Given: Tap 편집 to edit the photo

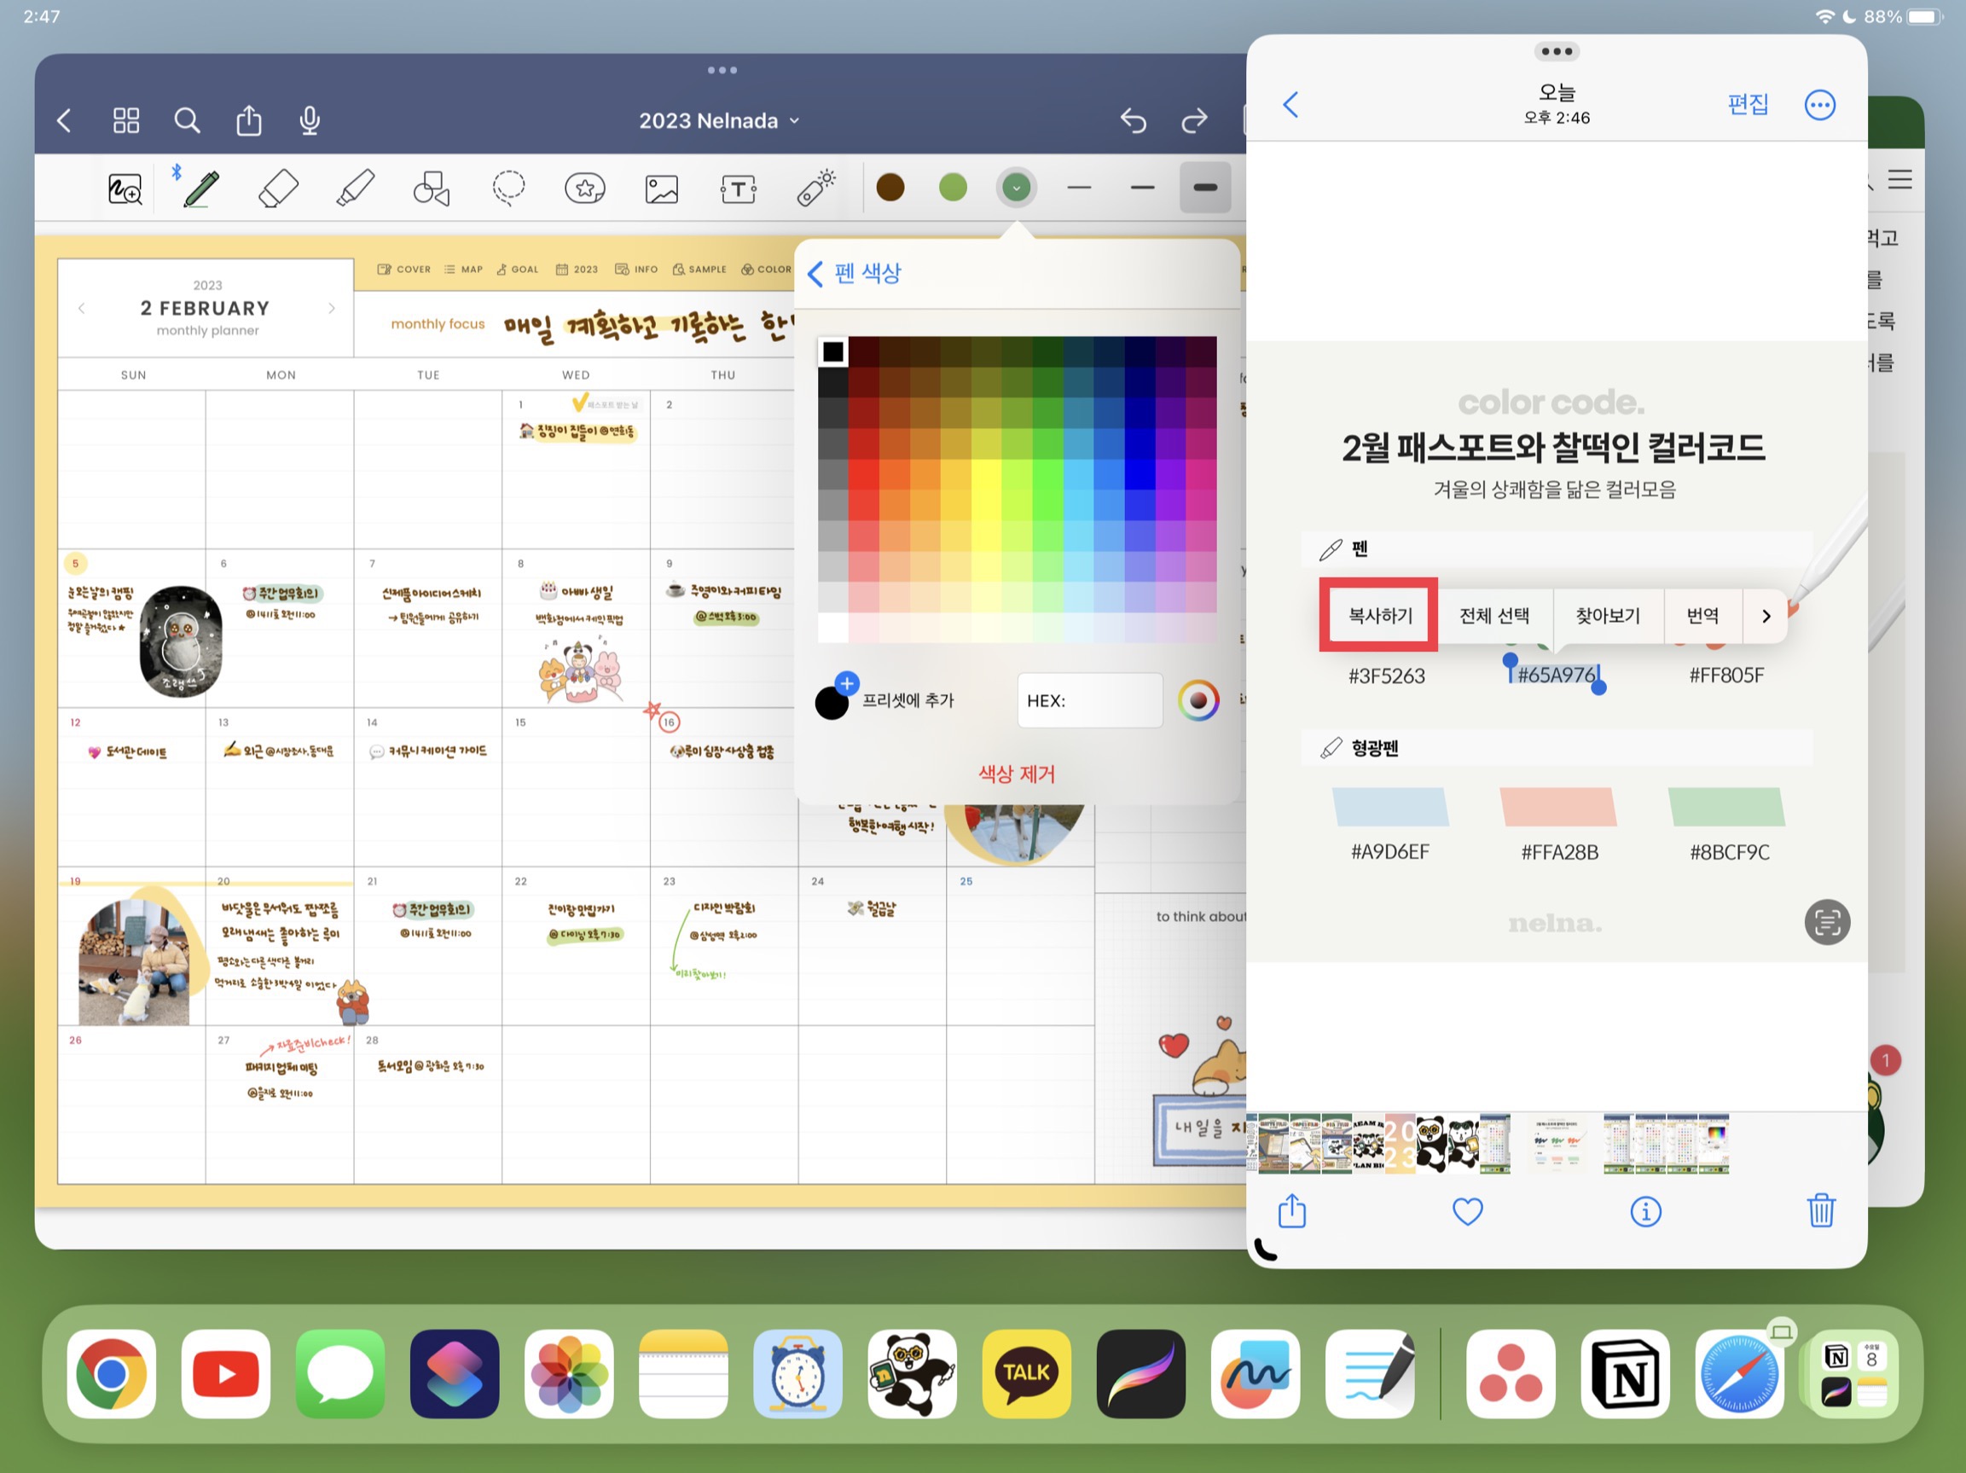Looking at the screenshot, I should [1748, 105].
